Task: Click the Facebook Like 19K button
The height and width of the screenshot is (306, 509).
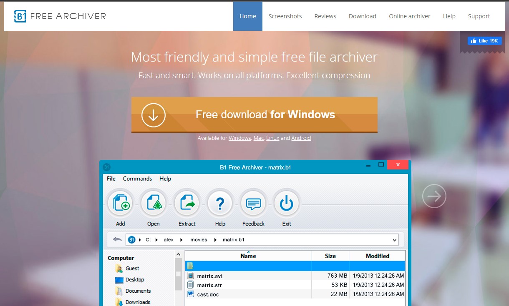Action: 484,40
